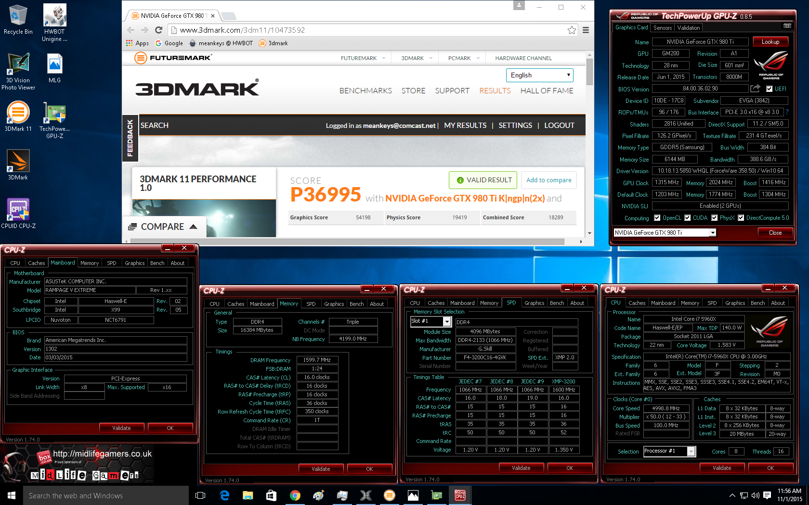Toggle the DirectCompute 5.0 checkbox
809x505 pixels.
741,218
